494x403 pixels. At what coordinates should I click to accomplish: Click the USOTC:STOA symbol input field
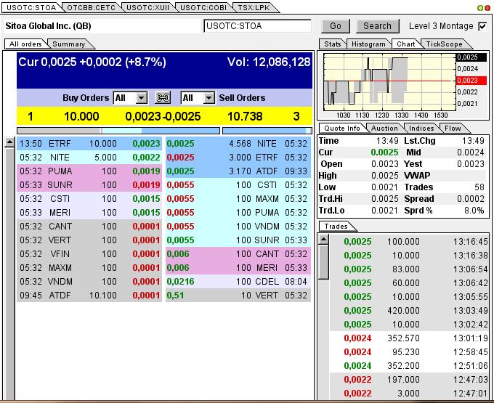257,26
